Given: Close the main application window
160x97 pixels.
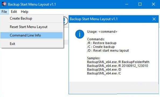Looking at the screenshot, I should coord(153,4).
